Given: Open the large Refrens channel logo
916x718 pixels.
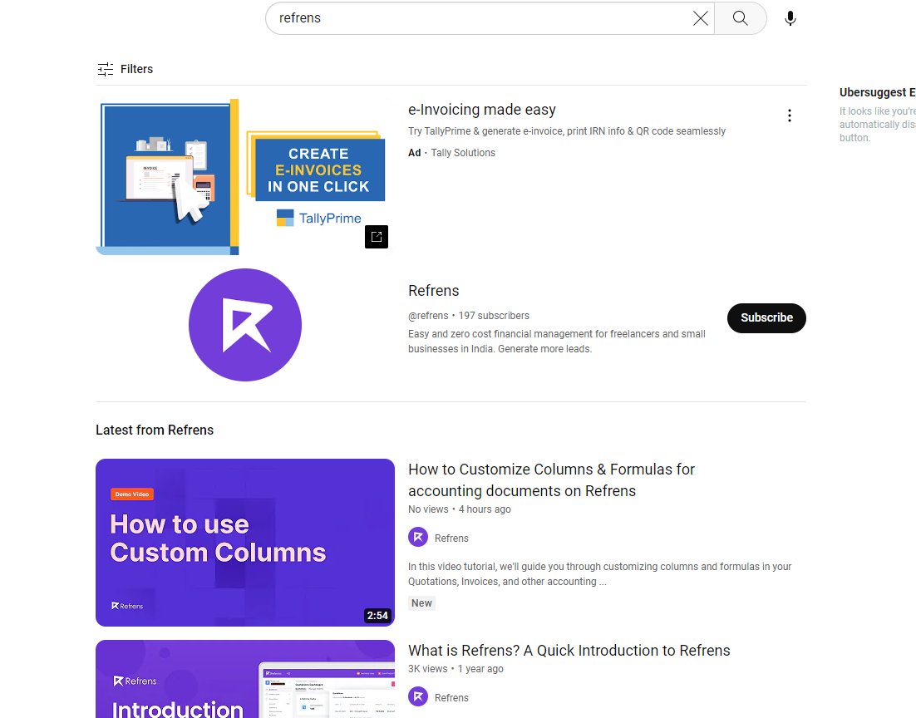Looking at the screenshot, I should (244, 325).
